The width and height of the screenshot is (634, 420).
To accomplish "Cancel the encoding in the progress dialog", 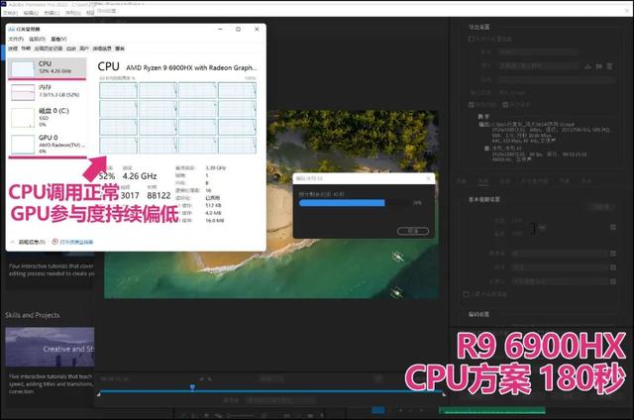I will coord(413,231).
